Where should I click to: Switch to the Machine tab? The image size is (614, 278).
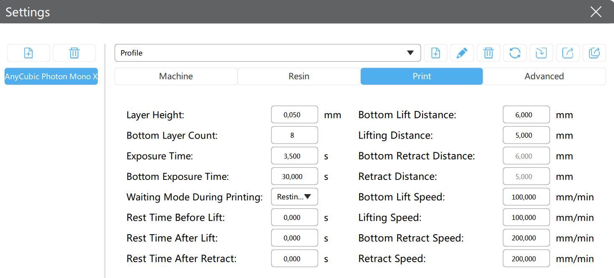(x=176, y=76)
